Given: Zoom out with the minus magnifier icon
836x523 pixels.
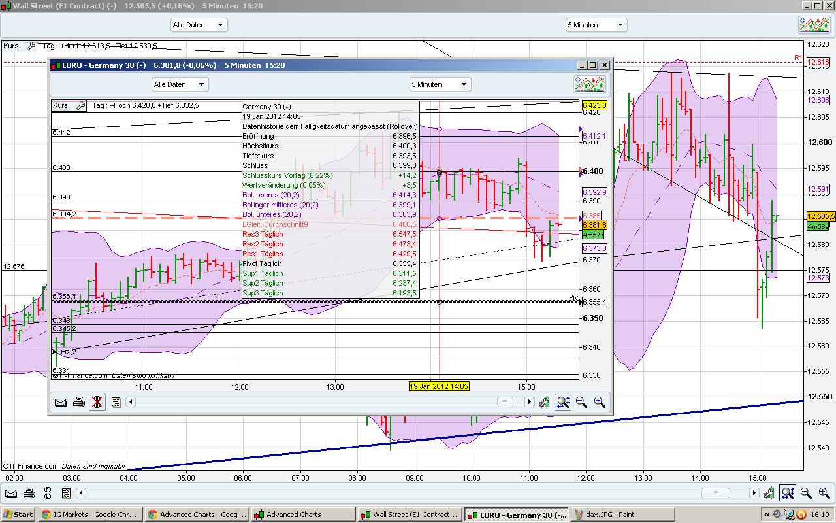Looking at the screenshot, I should tap(581, 402).
